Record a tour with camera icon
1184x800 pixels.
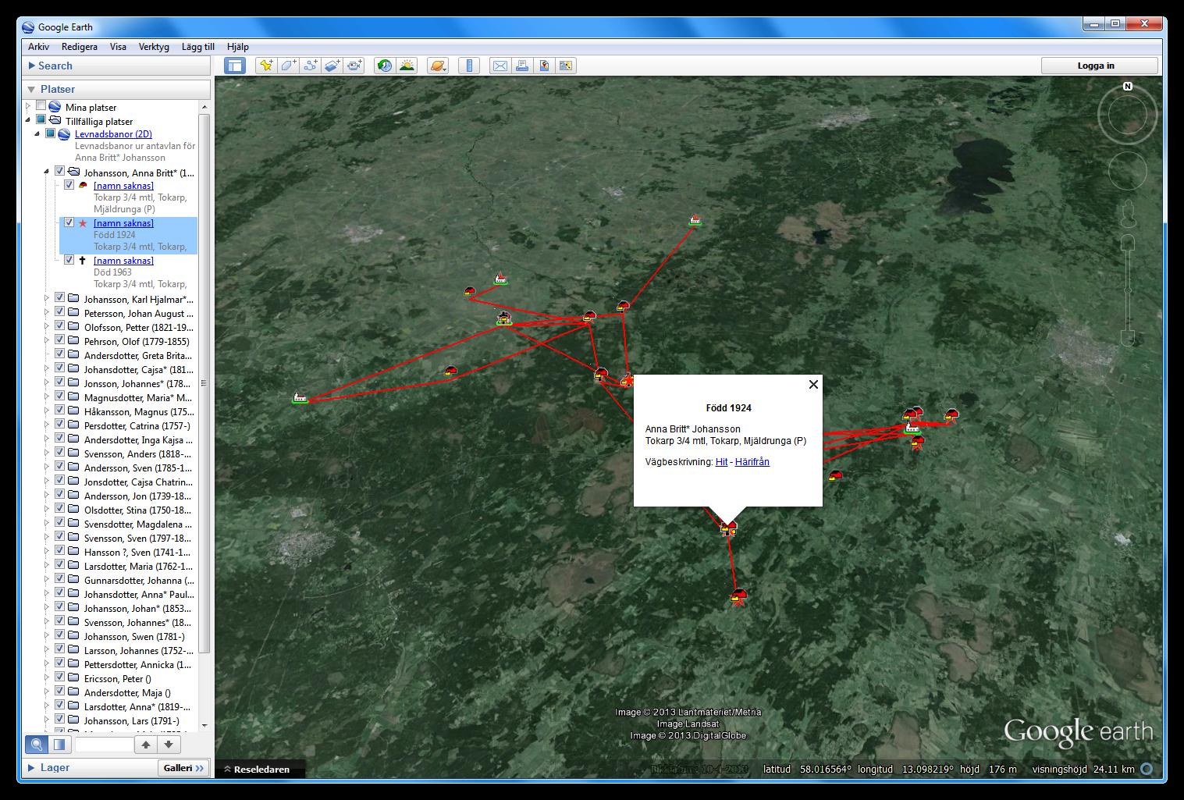click(x=354, y=66)
